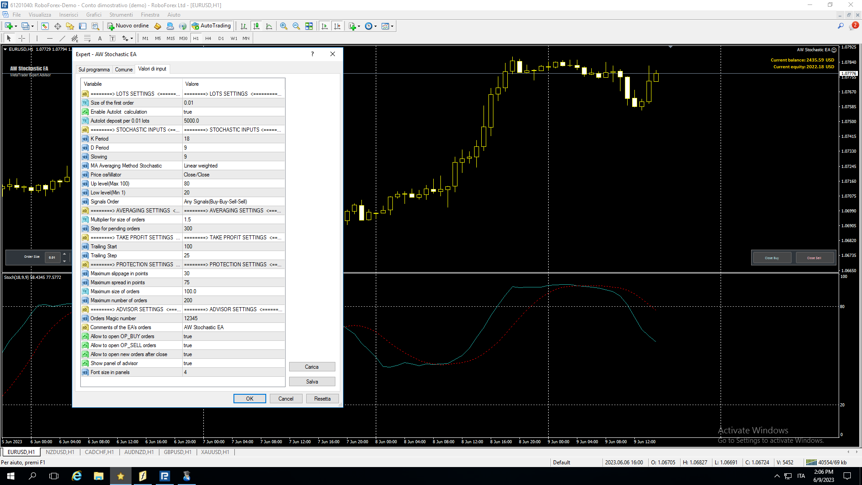Open the Market Watch panel icon

44,26
